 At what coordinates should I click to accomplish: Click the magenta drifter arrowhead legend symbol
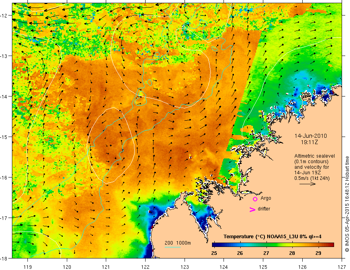(252, 209)
